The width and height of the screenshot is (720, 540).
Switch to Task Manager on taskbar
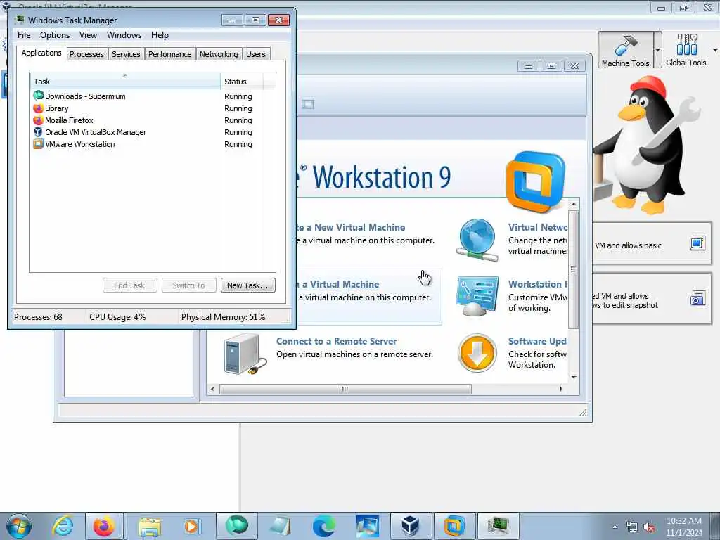click(499, 526)
